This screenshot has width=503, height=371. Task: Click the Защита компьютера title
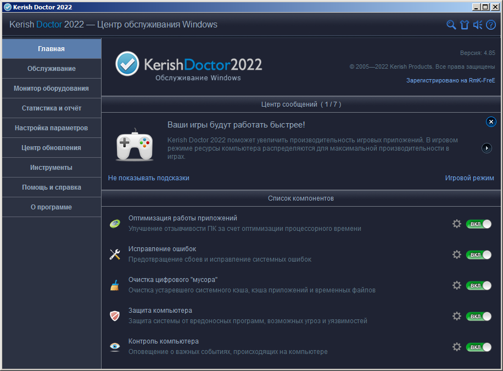(x=160, y=311)
